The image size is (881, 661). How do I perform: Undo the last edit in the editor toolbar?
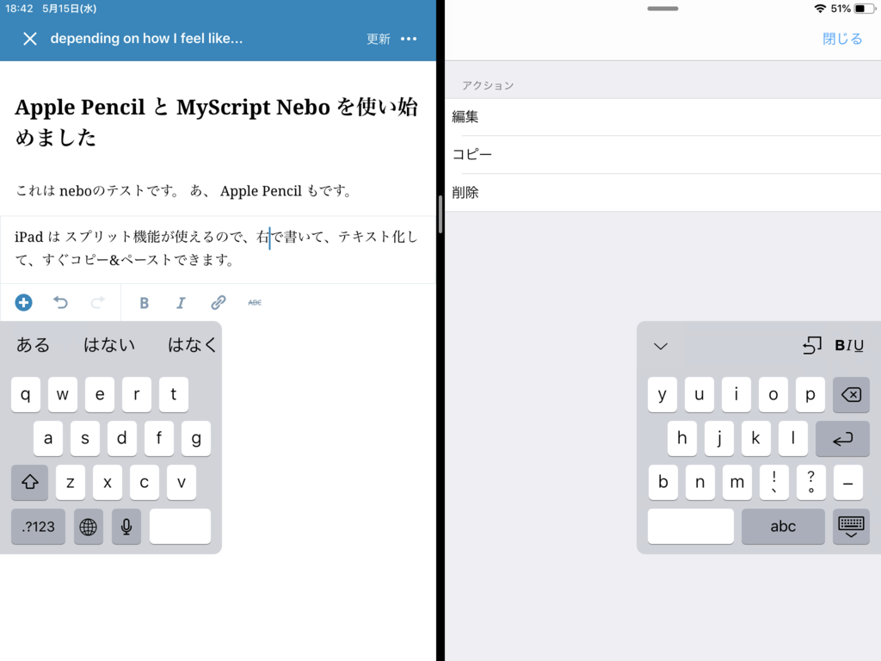[60, 302]
